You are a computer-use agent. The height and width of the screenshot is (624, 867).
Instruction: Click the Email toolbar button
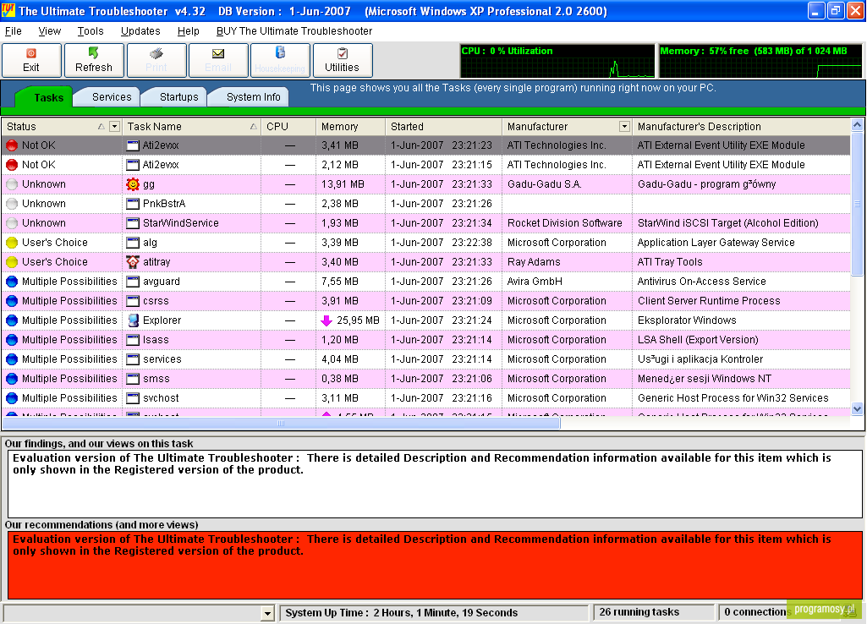click(x=218, y=60)
